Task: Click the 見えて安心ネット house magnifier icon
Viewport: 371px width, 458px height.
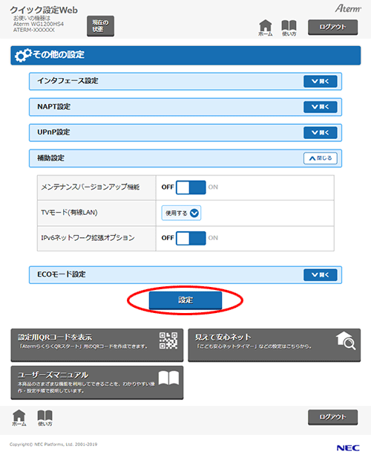Action: click(x=346, y=341)
